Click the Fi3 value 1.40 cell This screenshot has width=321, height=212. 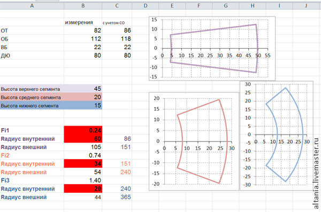pos(83,180)
